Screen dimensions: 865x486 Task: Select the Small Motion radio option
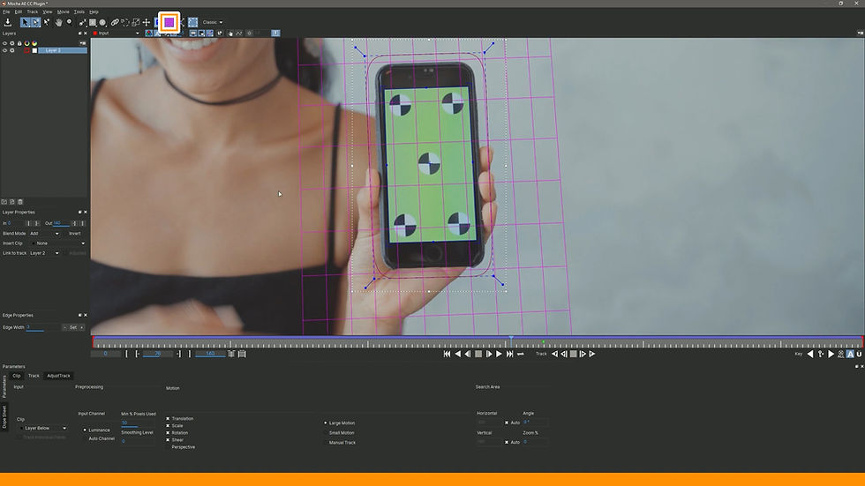[x=326, y=432]
